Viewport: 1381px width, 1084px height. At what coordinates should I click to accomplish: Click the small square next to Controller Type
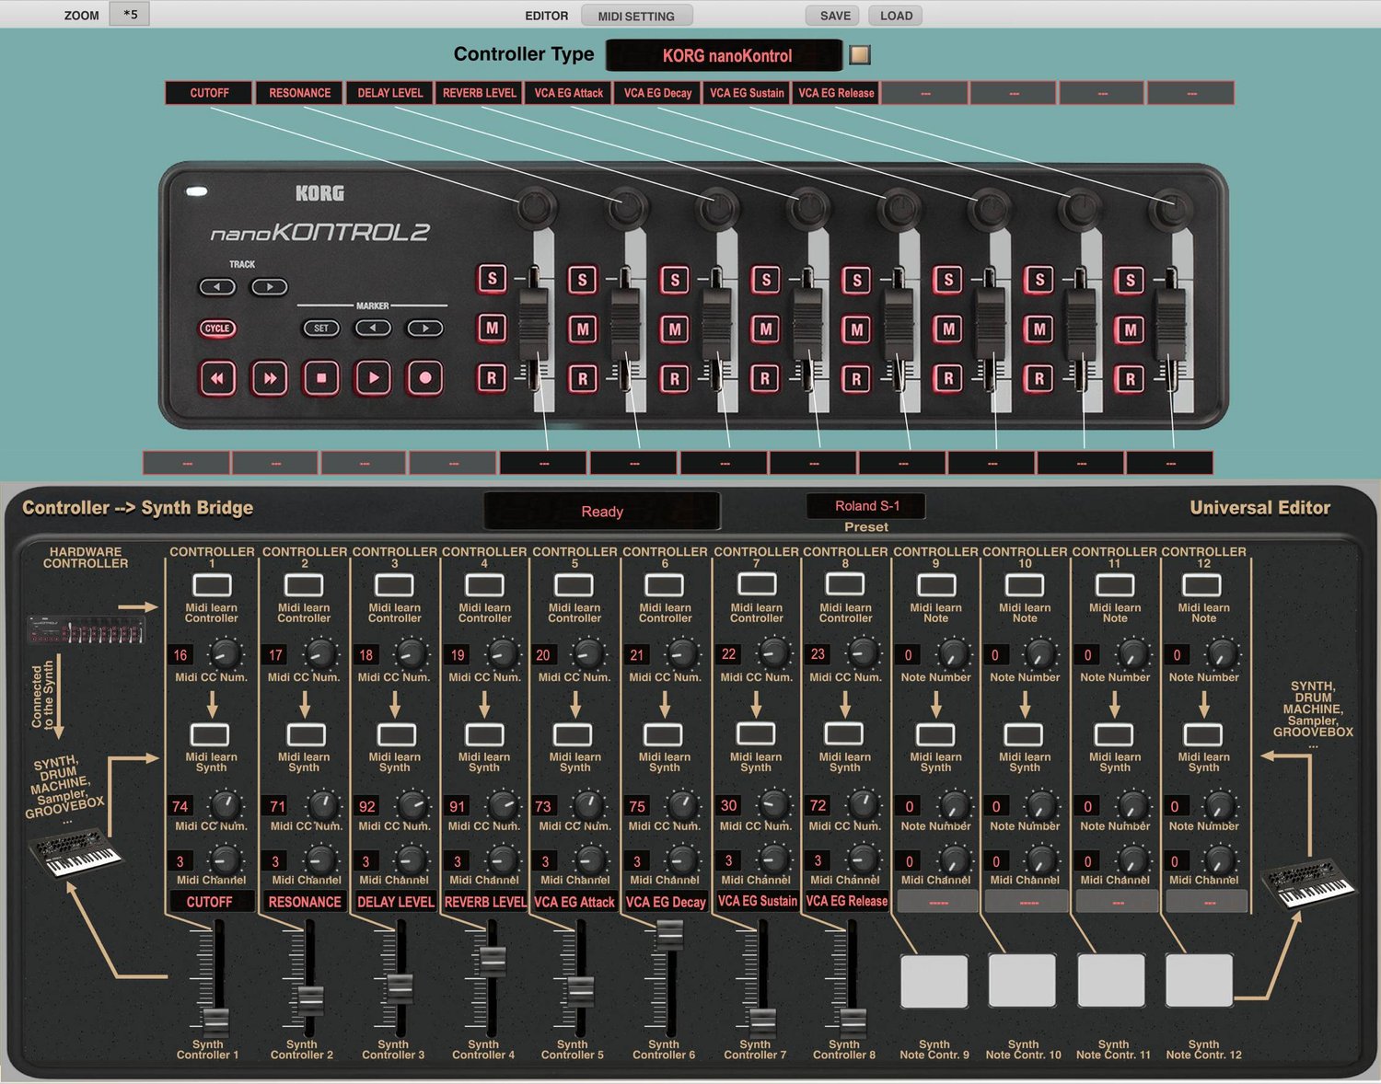tap(860, 54)
